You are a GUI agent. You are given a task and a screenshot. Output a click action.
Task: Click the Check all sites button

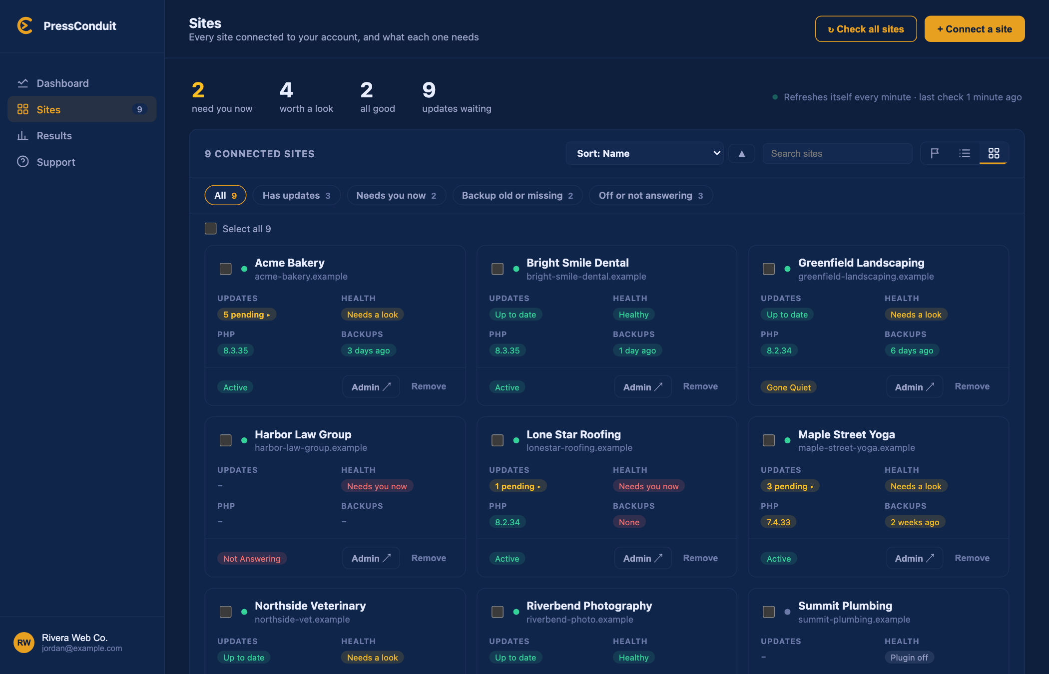click(866, 29)
